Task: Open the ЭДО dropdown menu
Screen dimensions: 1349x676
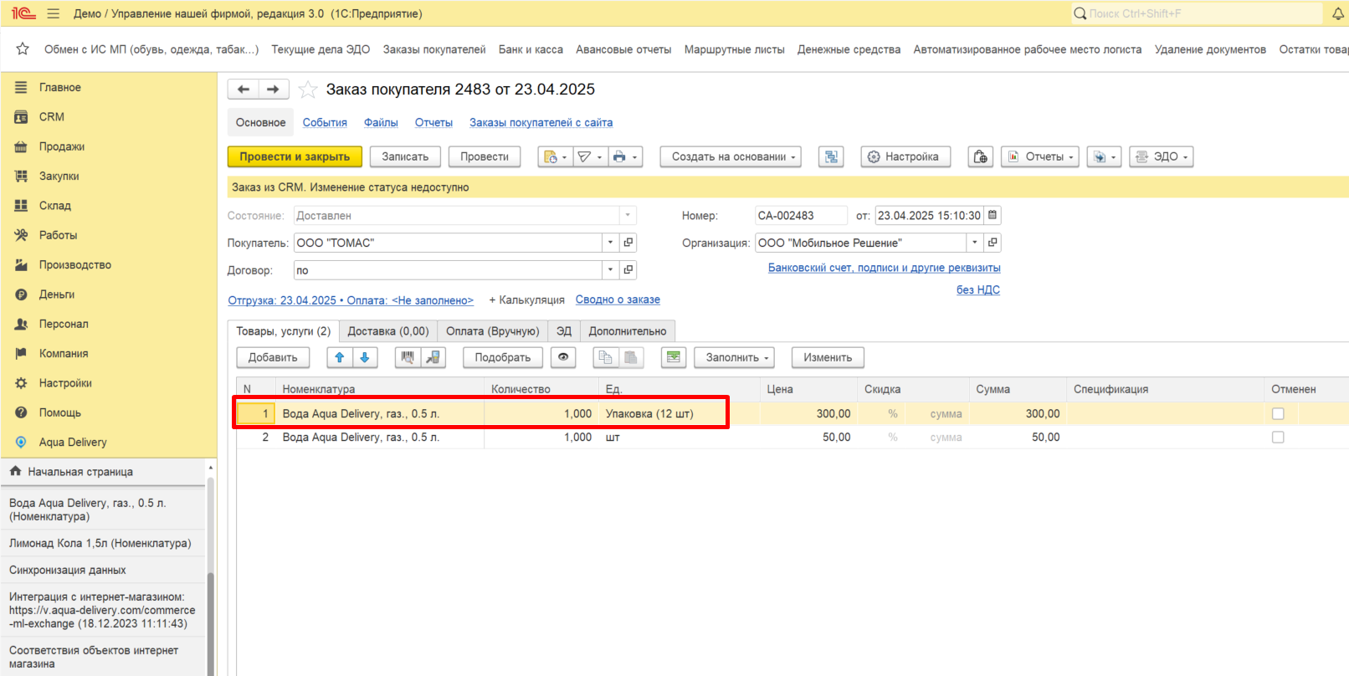Action: [x=1162, y=156]
